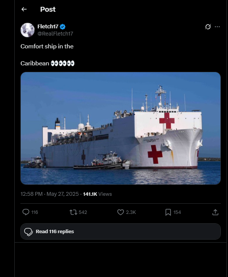This screenshot has height=277, width=228.
Task: Open the three-dot More options menu
Action: click(217, 27)
